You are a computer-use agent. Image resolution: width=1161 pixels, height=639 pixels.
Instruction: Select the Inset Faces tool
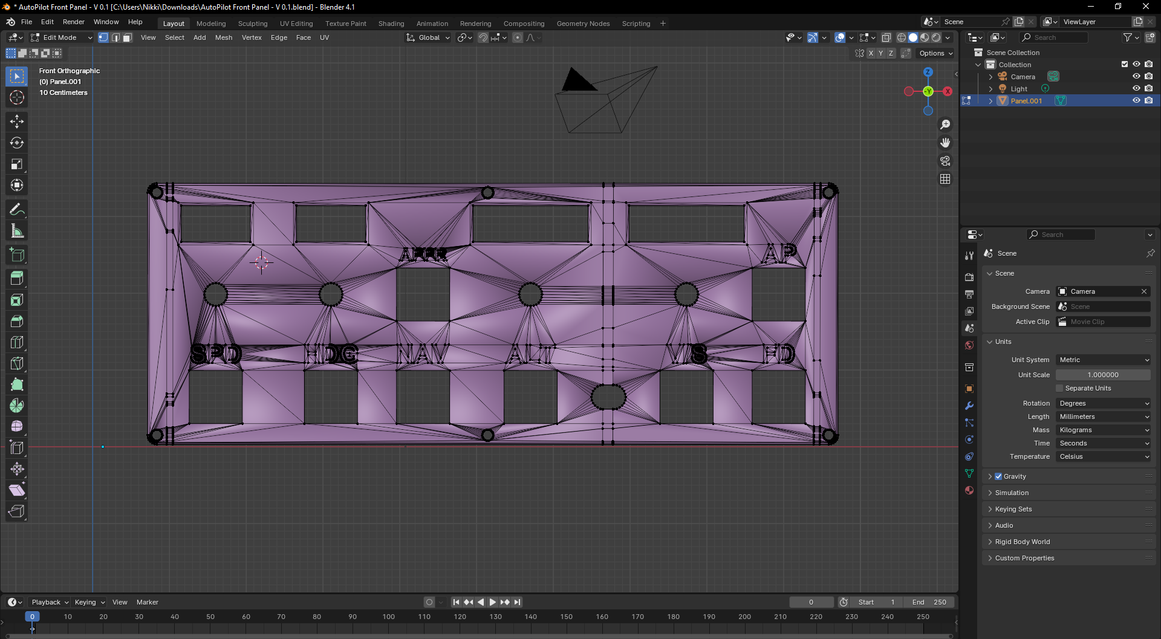(17, 300)
